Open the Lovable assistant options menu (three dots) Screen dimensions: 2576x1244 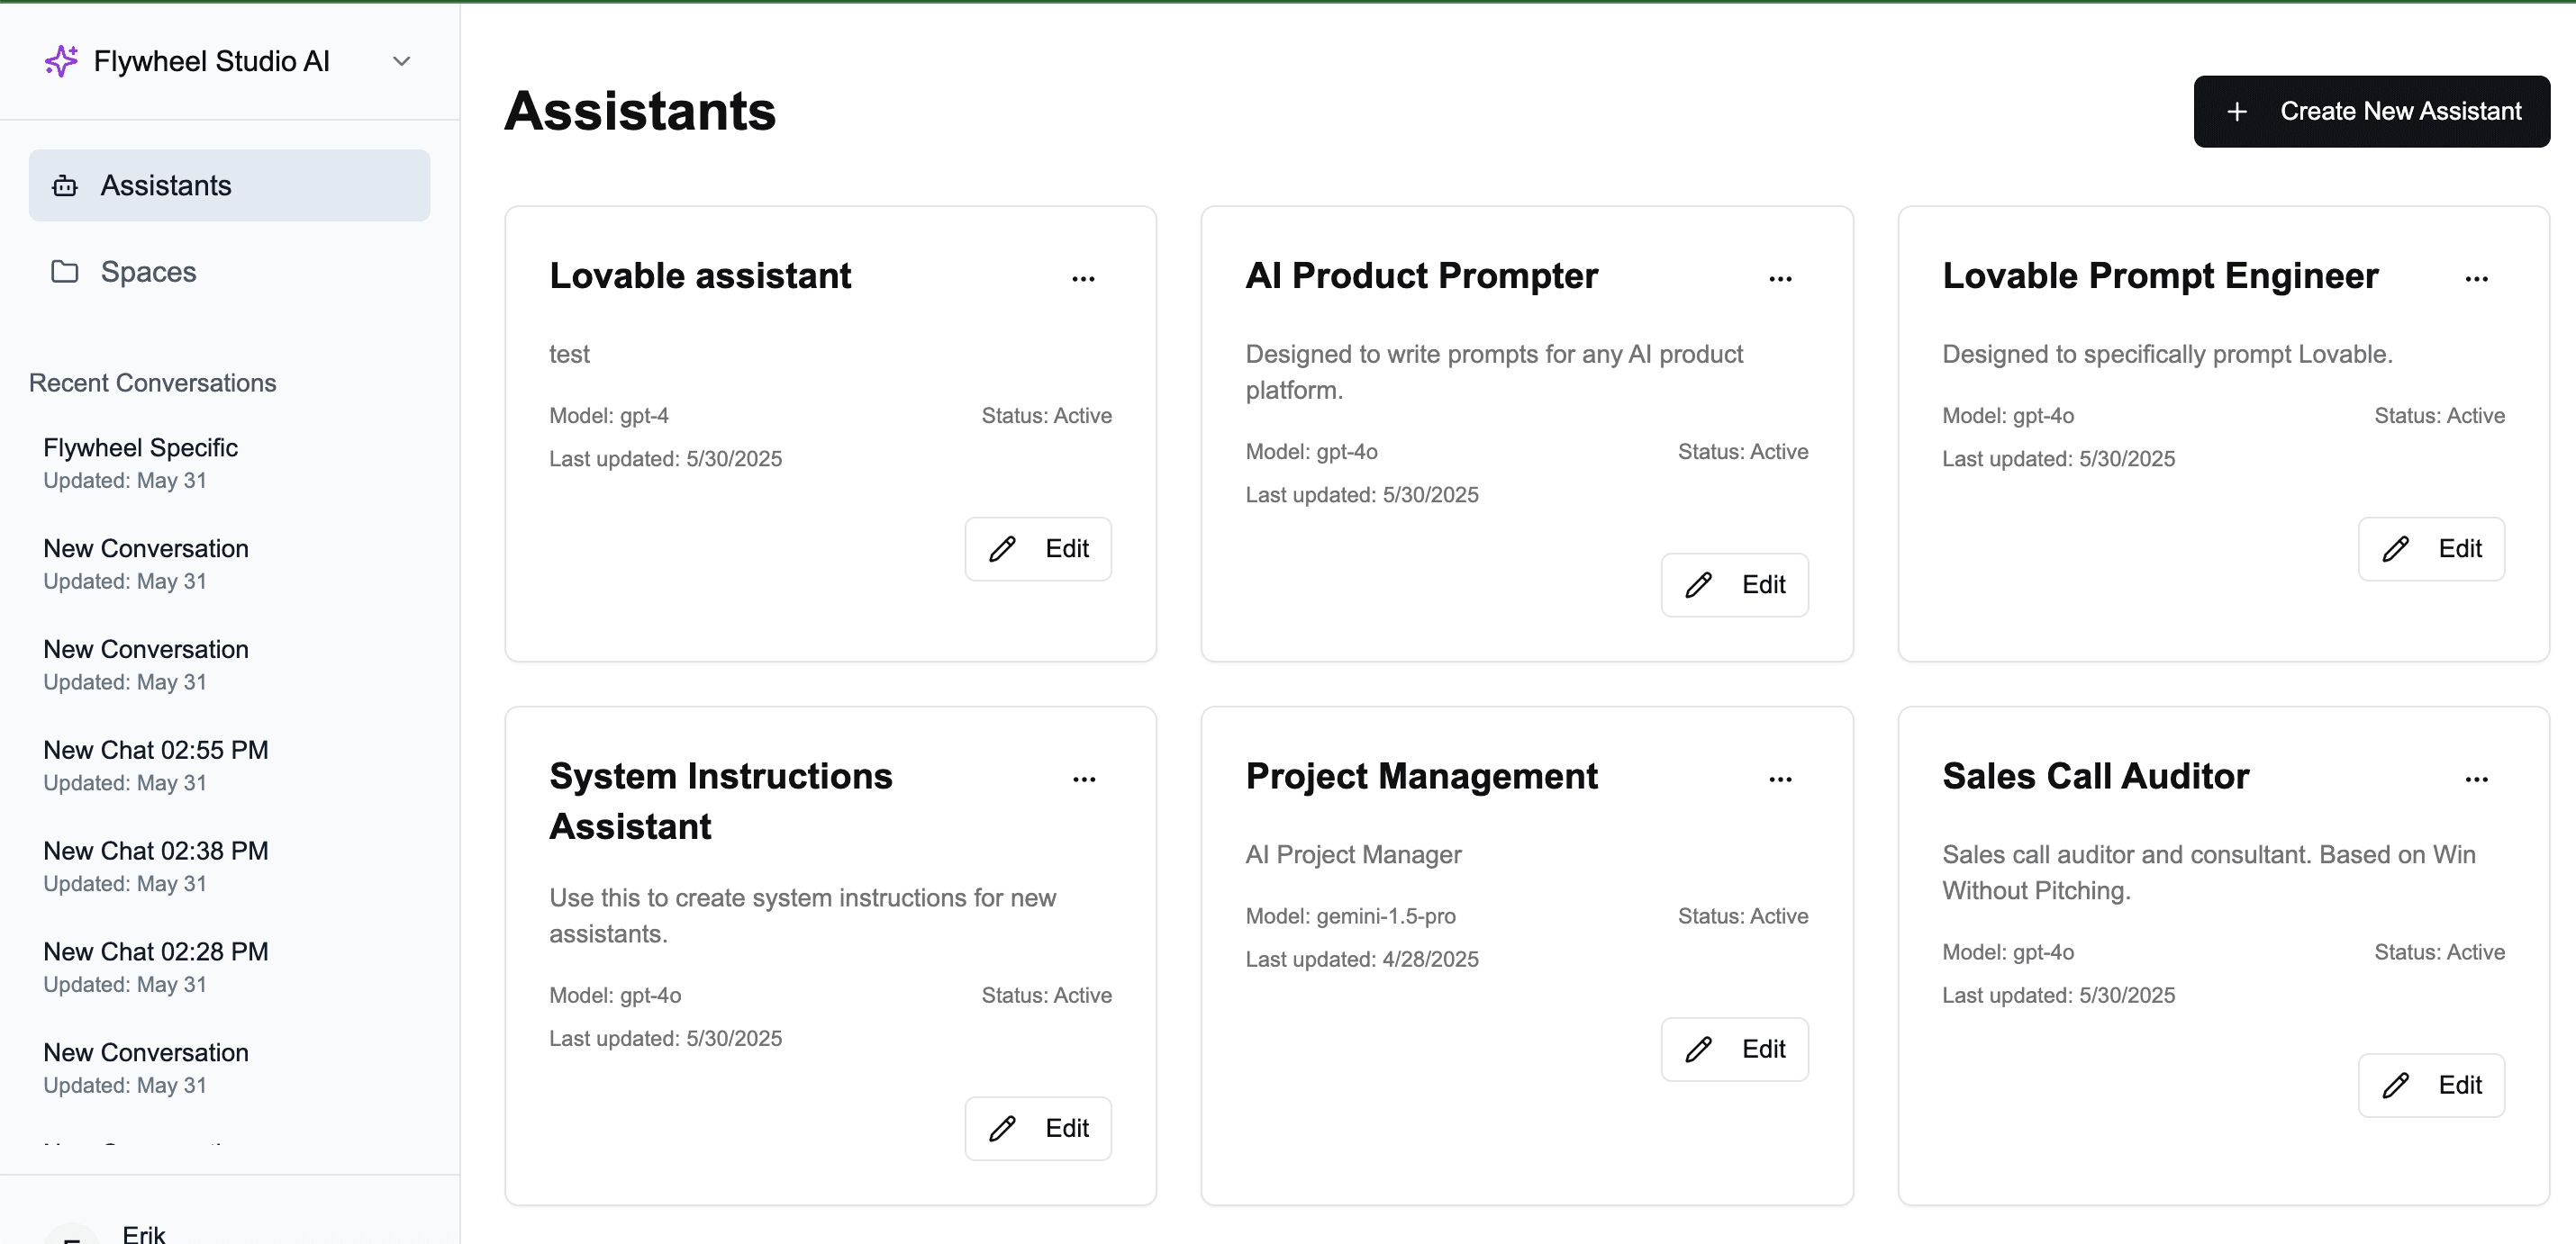[1084, 278]
